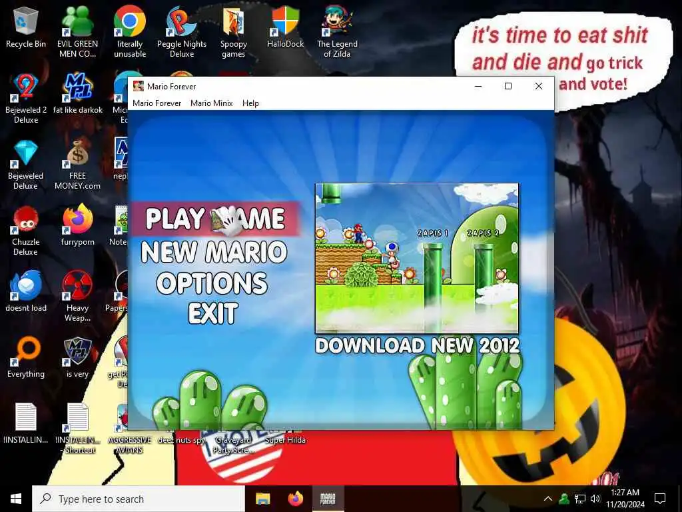The height and width of the screenshot is (512, 682).
Task: Click the green user tray icon
Action: tap(563, 499)
